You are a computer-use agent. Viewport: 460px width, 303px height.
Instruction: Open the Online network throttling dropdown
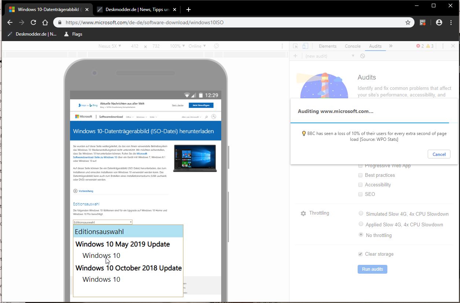pos(197,46)
